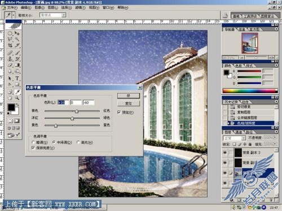
Task: Open tool preset picker arrow in options bar
Action: click(14, 15)
